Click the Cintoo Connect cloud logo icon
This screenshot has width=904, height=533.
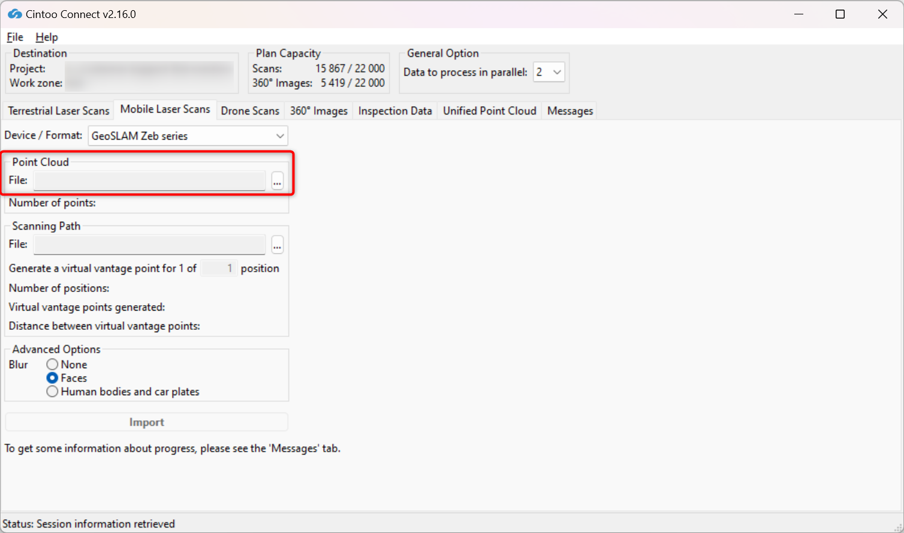pyautogui.click(x=15, y=14)
